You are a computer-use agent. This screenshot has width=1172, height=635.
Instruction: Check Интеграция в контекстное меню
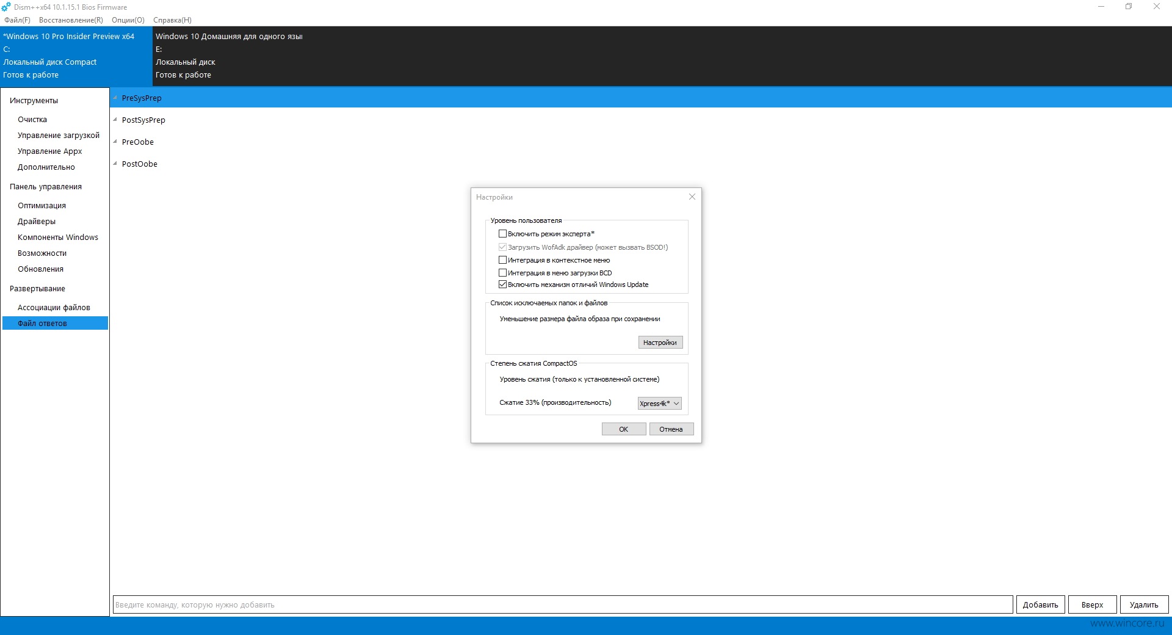point(502,260)
